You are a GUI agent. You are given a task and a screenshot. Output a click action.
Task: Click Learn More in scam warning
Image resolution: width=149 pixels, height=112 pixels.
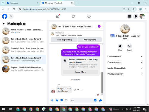(x=80, y=72)
